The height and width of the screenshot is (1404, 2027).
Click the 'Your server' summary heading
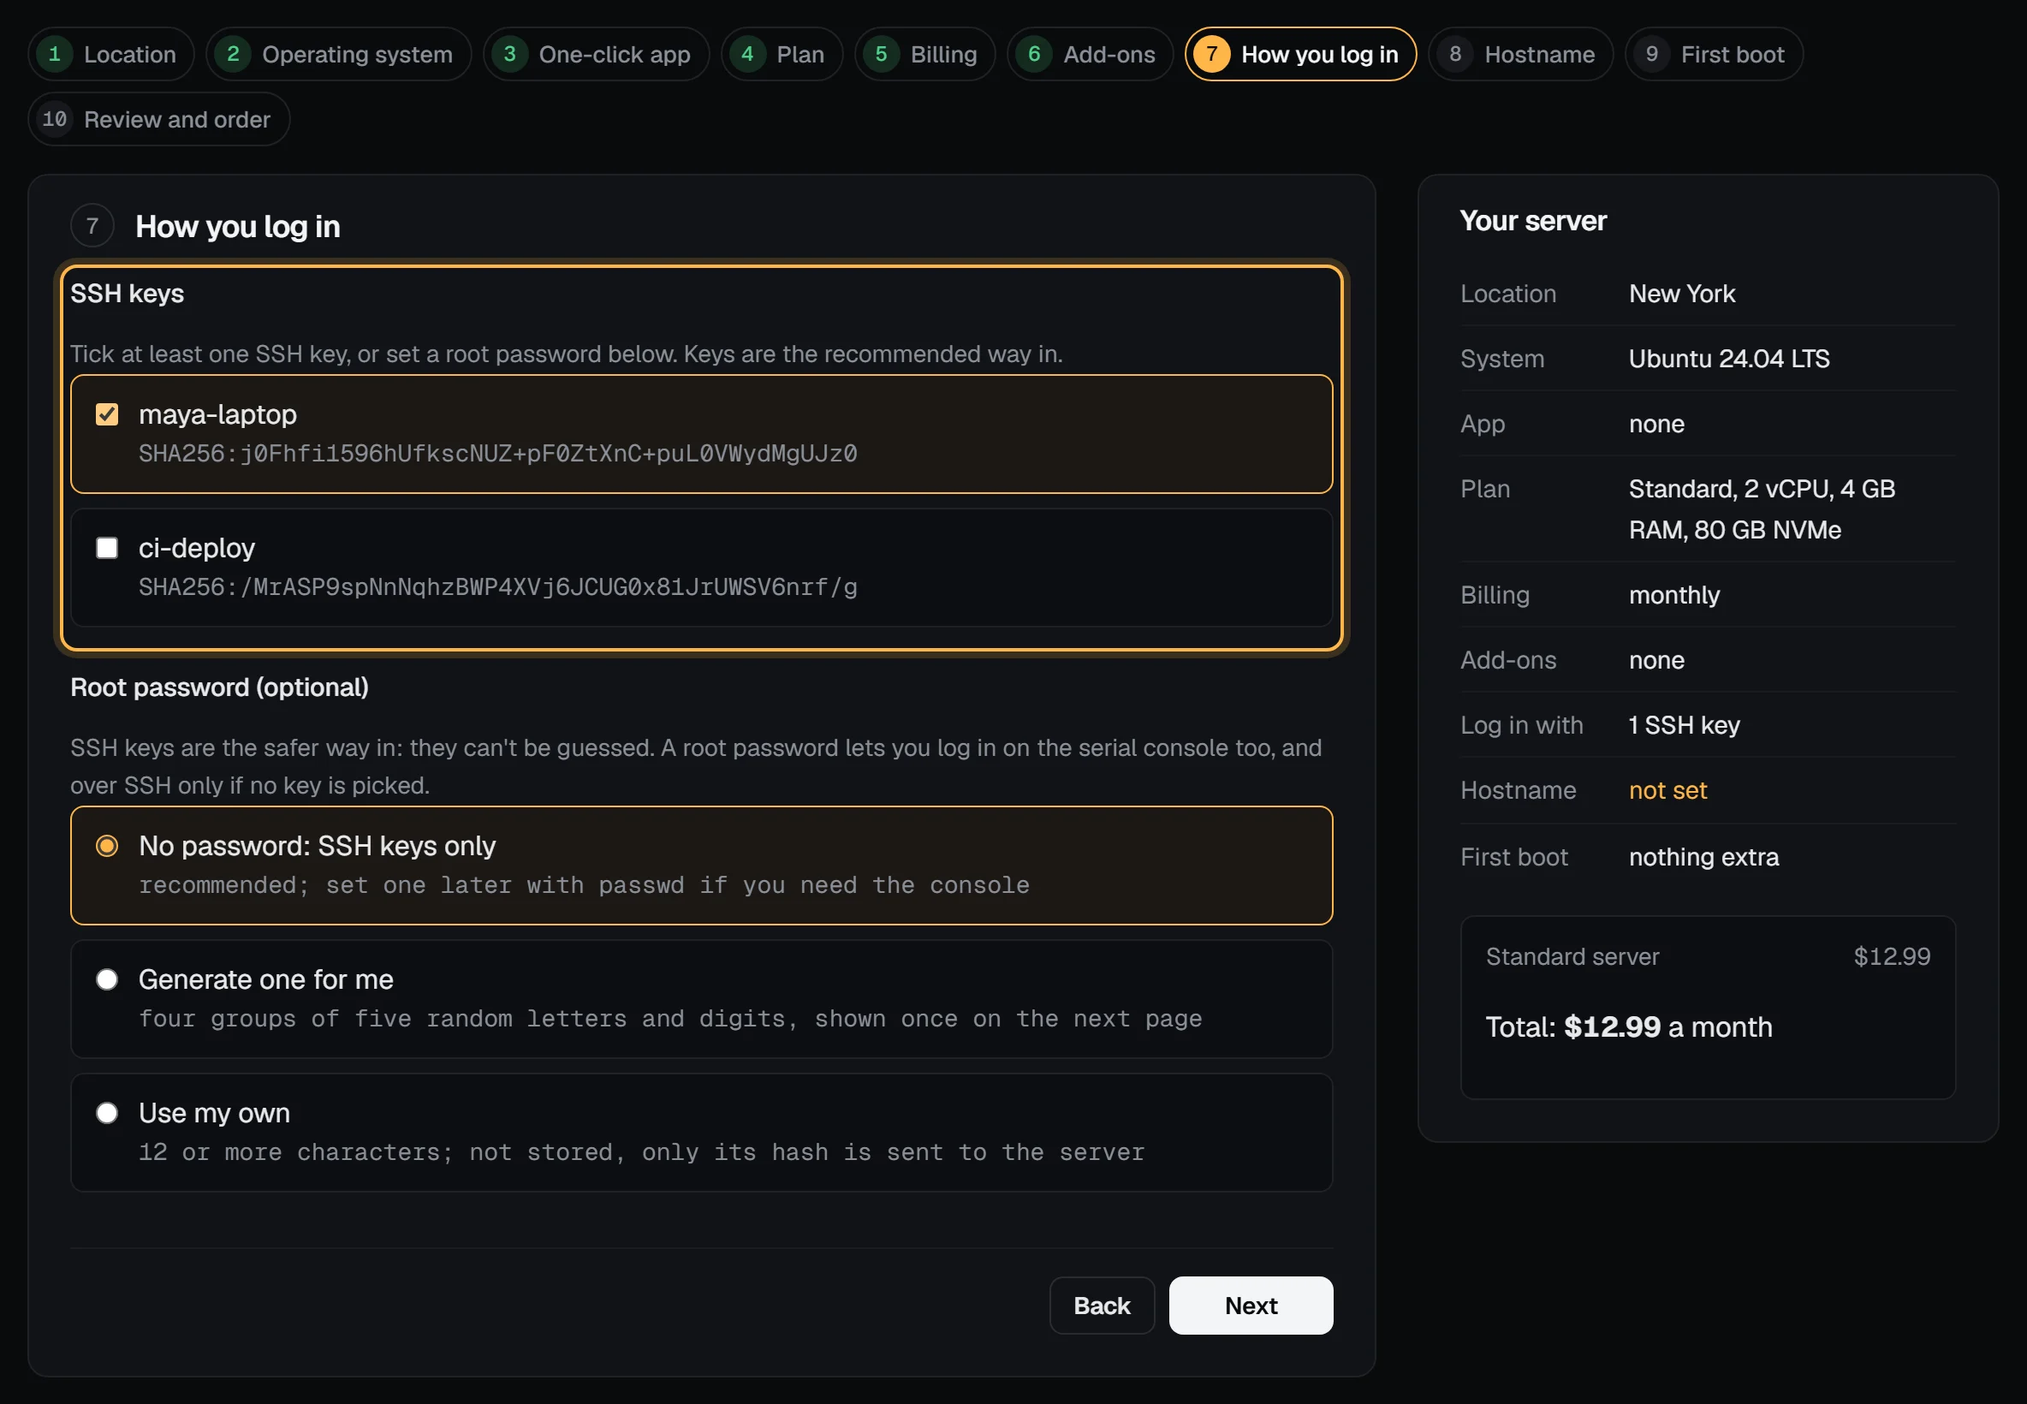1533,221
